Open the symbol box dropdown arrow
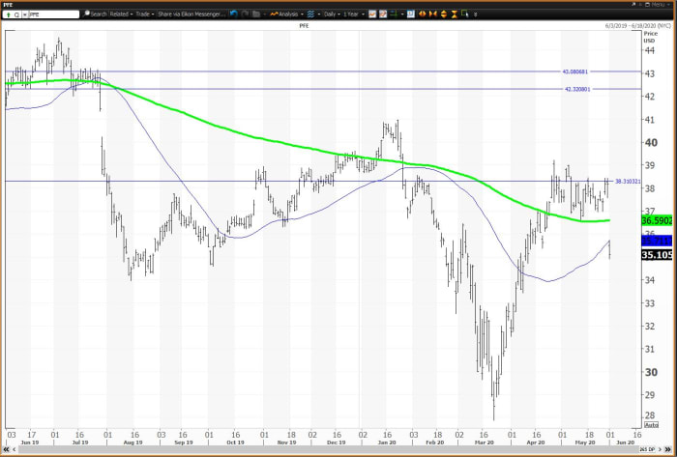 point(25,14)
